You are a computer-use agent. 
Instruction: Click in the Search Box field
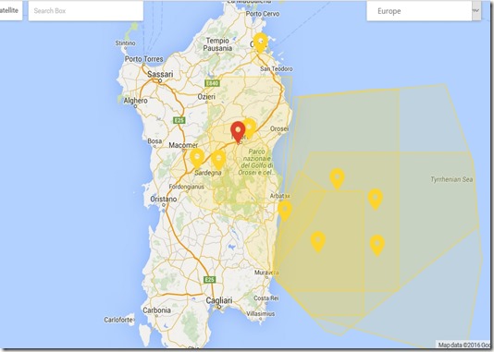[x=86, y=11]
